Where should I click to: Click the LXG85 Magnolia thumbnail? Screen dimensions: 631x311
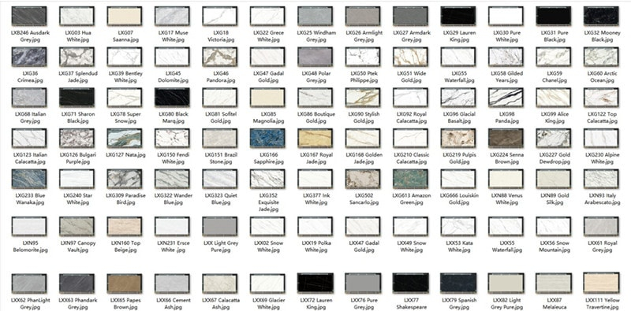tap(267, 98)
